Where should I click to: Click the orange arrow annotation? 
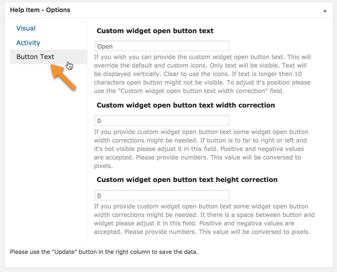pyautogui.click(x=63, y=76)
